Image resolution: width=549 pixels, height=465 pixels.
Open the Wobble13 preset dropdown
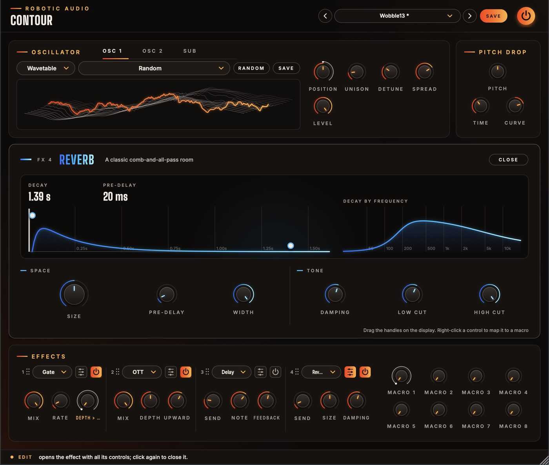[x=397, y=16]
